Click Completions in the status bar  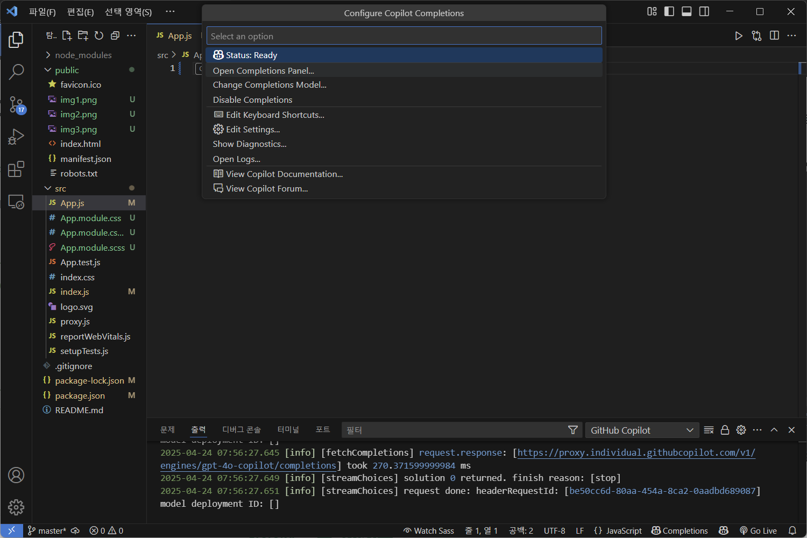click(x=679, y=530)
